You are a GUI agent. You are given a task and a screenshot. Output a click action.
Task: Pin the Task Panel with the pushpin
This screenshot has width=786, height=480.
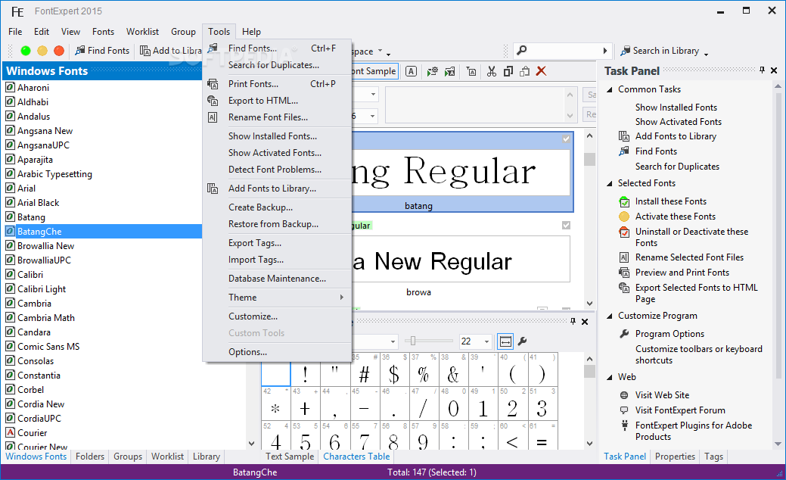click(762, 70)
